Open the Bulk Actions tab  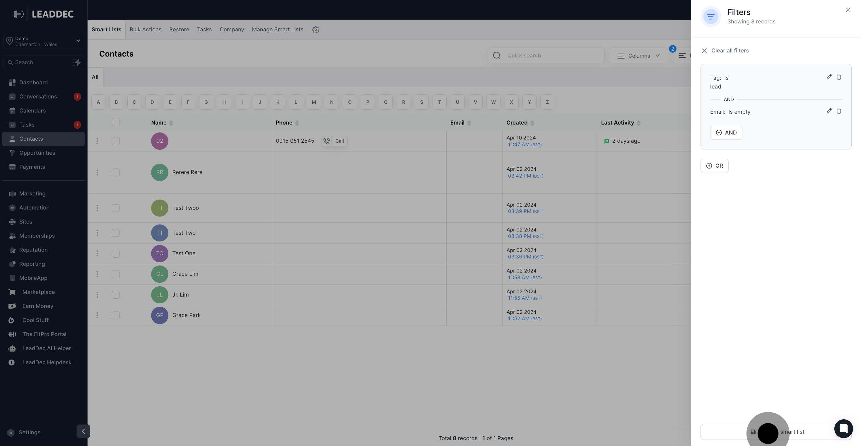tap(145, 30)
